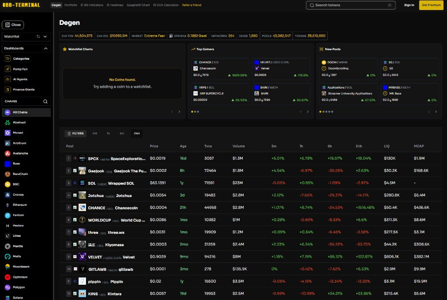
Task: Click the Sign In button
Action: [409, 5]
